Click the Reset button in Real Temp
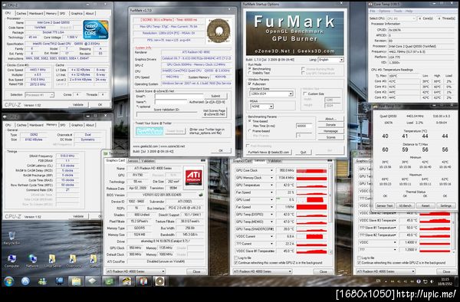 [x=426, y=205]
